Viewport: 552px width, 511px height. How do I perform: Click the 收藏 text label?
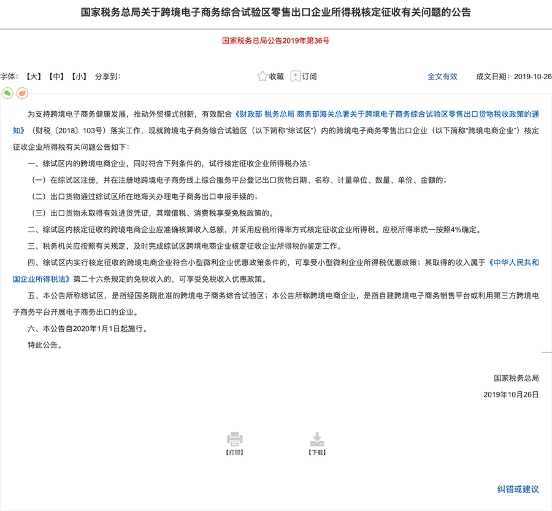point(277,77)
